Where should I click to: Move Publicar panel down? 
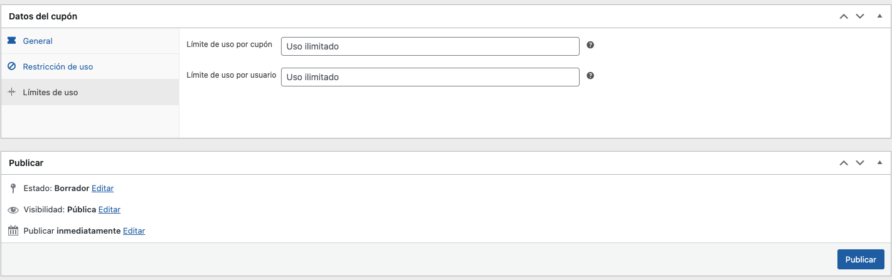click(x=860, y=163)
